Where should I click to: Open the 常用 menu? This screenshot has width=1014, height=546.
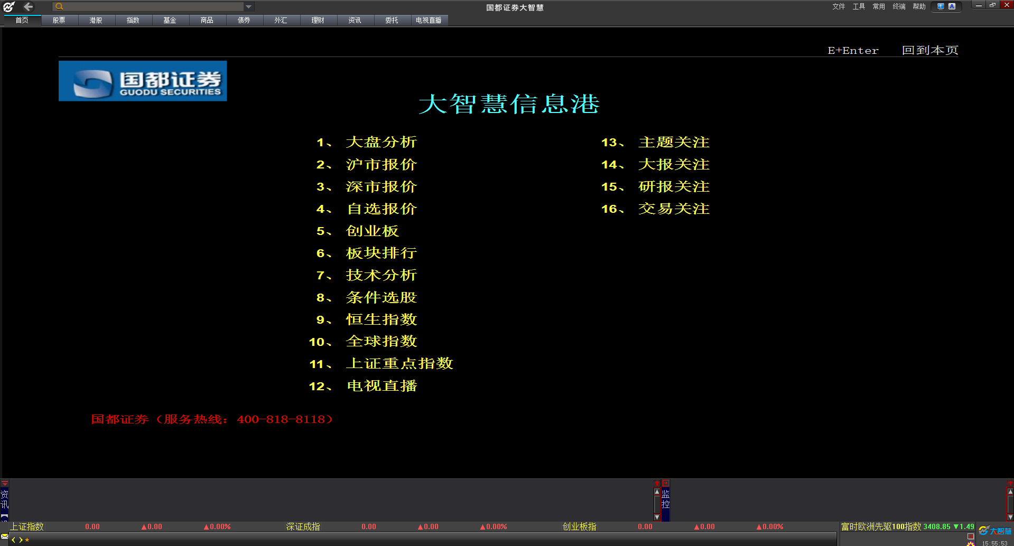(879, 6)
